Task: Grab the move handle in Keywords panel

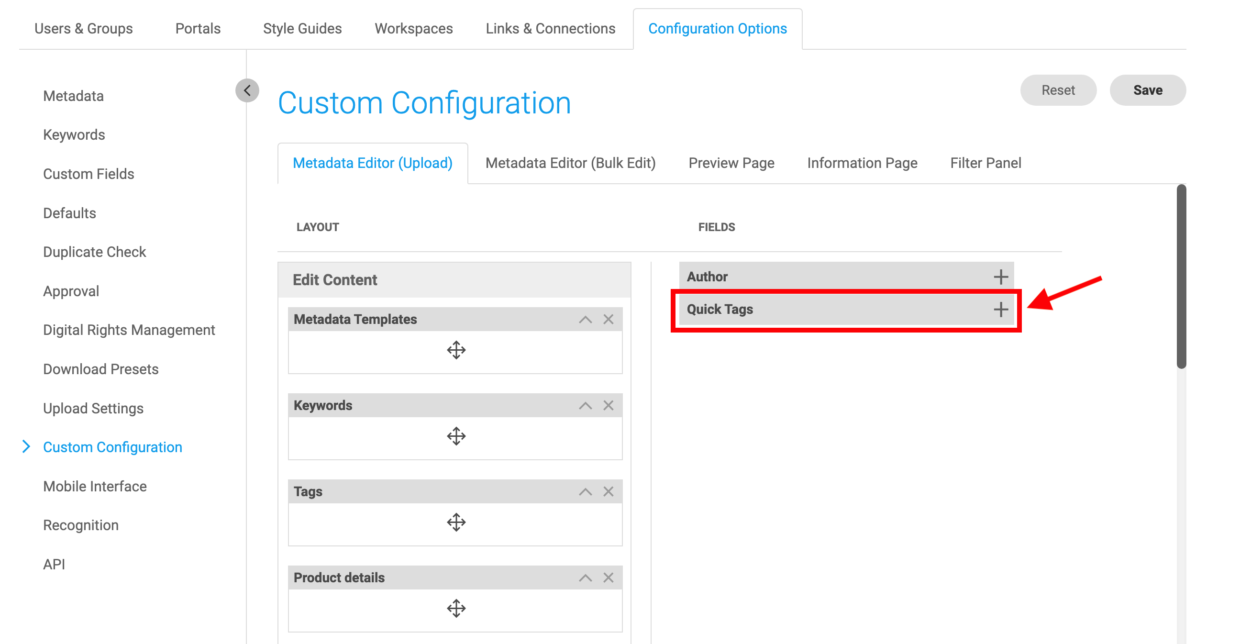Action: tap(455, 436)
